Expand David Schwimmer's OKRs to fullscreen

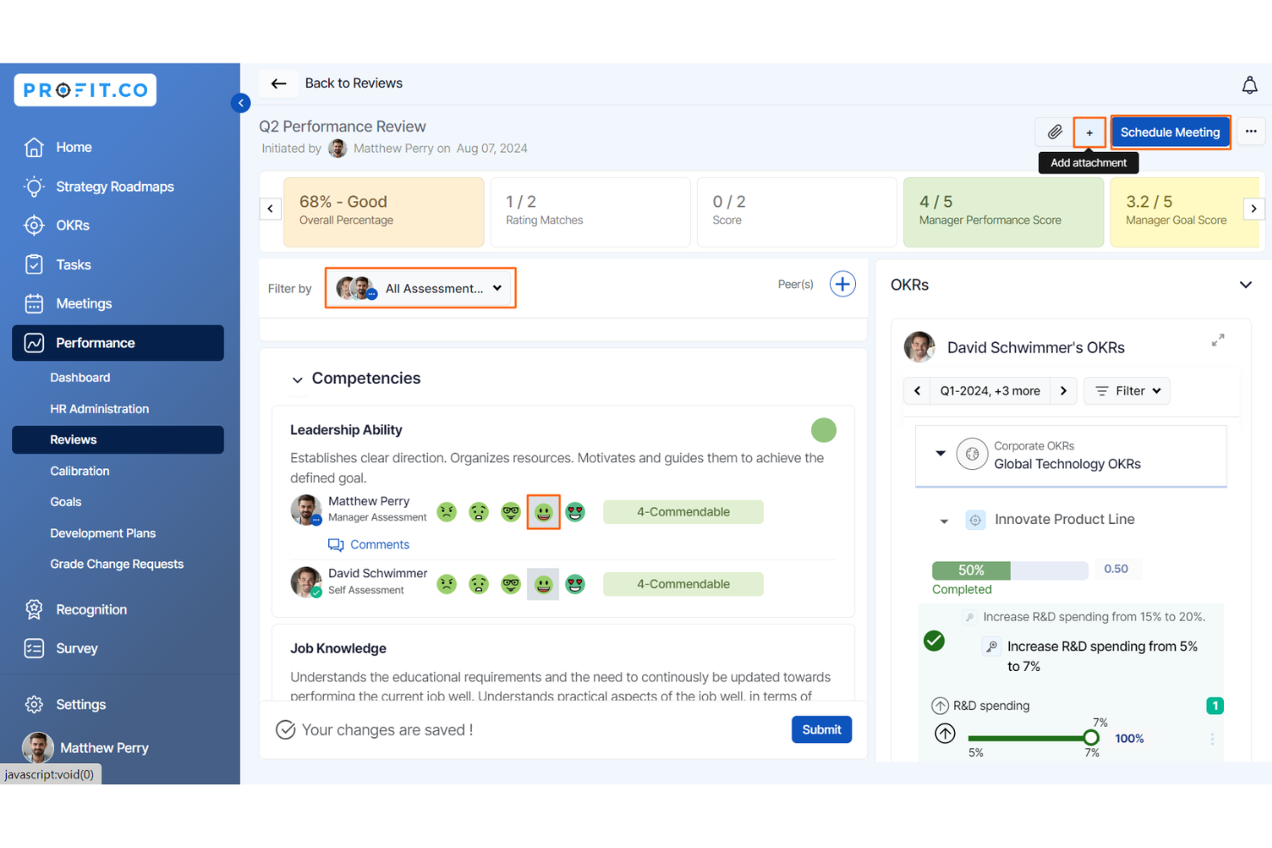tap(1218, 339)
